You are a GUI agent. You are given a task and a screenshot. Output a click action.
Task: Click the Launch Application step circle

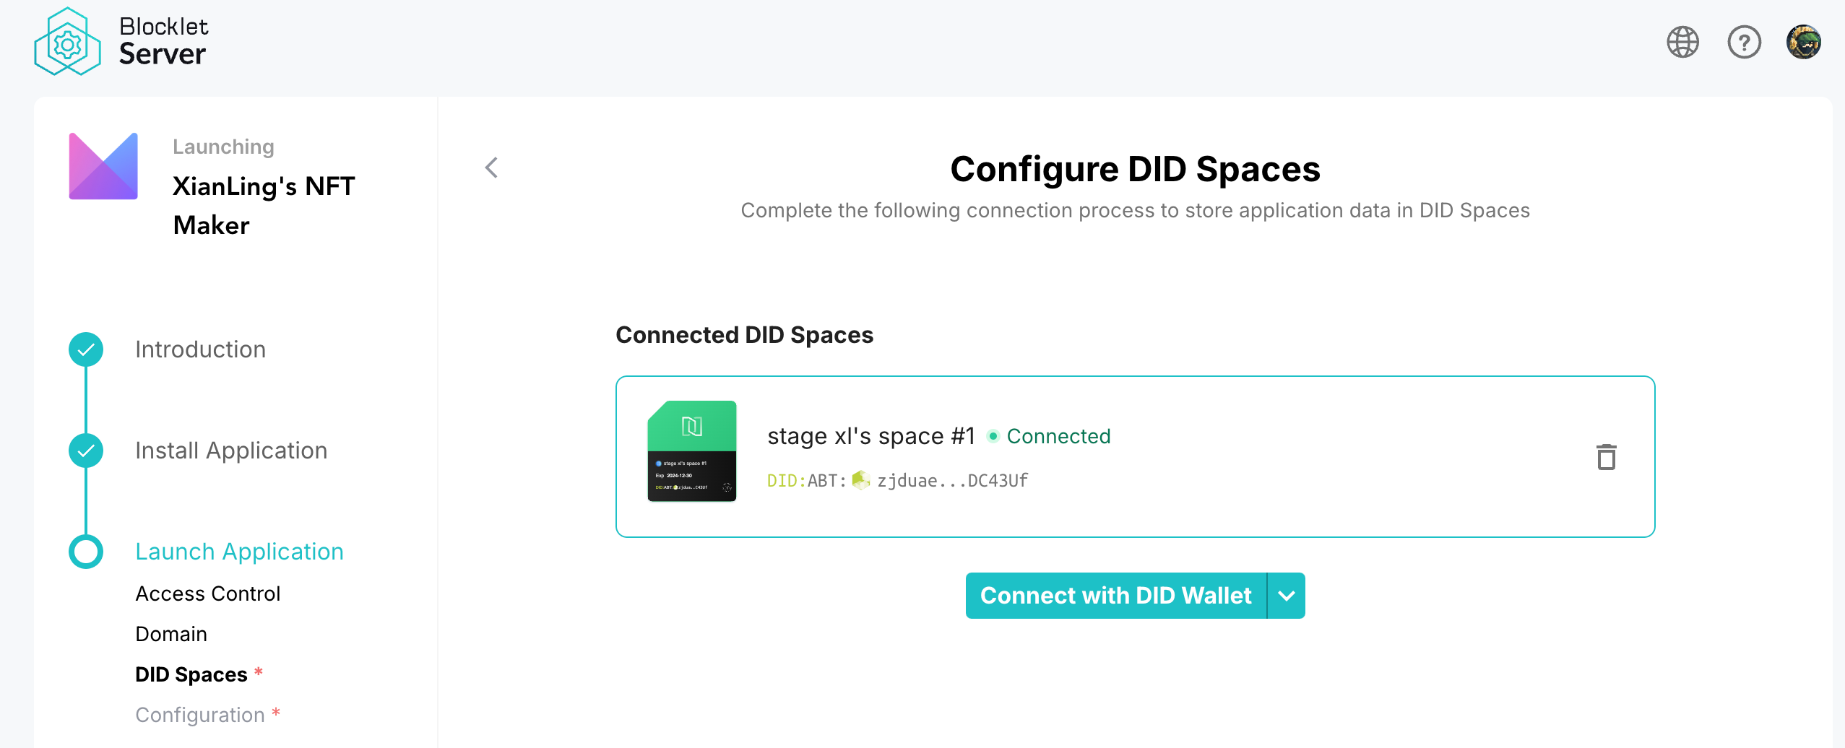pyautogui.click(x=86, y=552)
